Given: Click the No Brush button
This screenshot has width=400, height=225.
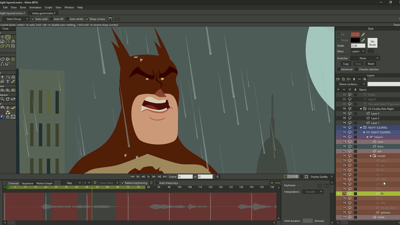Looking at the screenshot, I should [x=372, y=43].
